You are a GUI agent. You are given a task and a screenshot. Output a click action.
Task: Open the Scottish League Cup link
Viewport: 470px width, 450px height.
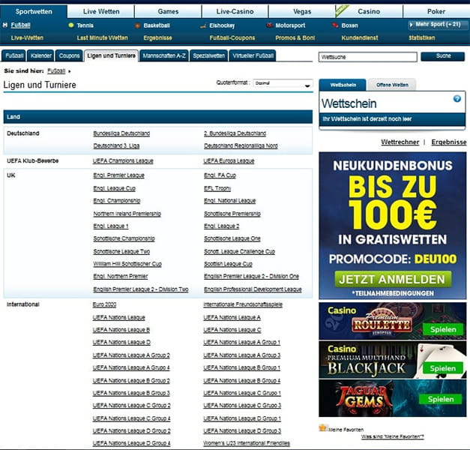pos(228,264)
